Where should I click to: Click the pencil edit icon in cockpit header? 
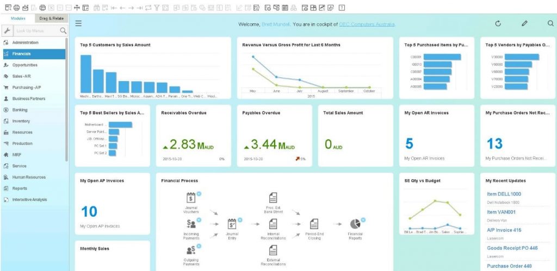point(524,23)
